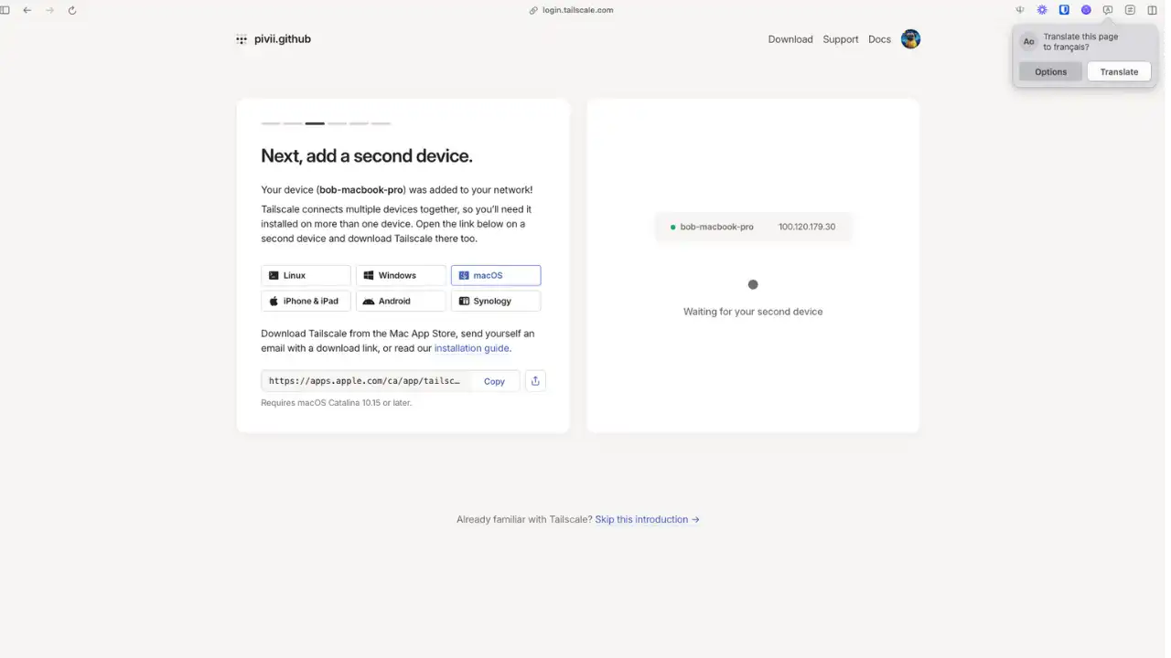Click the address bar showing login.tailscale.com

tap(576, 10)
